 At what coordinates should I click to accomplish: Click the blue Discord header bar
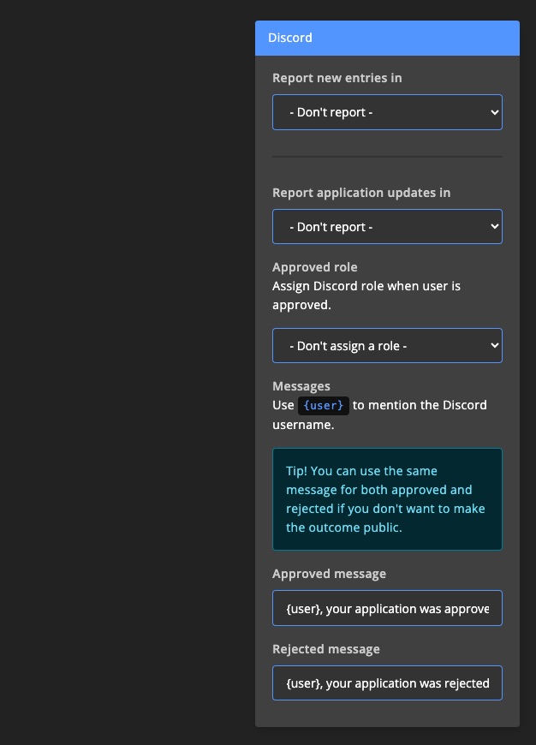[387, 38]
